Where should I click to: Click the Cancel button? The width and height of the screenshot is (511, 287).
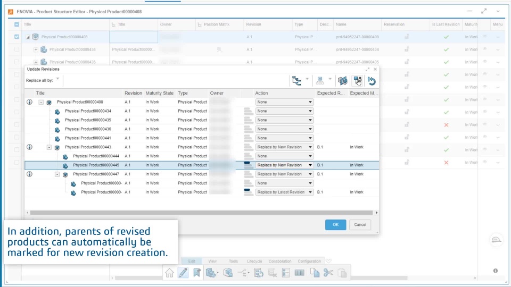[x=360, y=224]
